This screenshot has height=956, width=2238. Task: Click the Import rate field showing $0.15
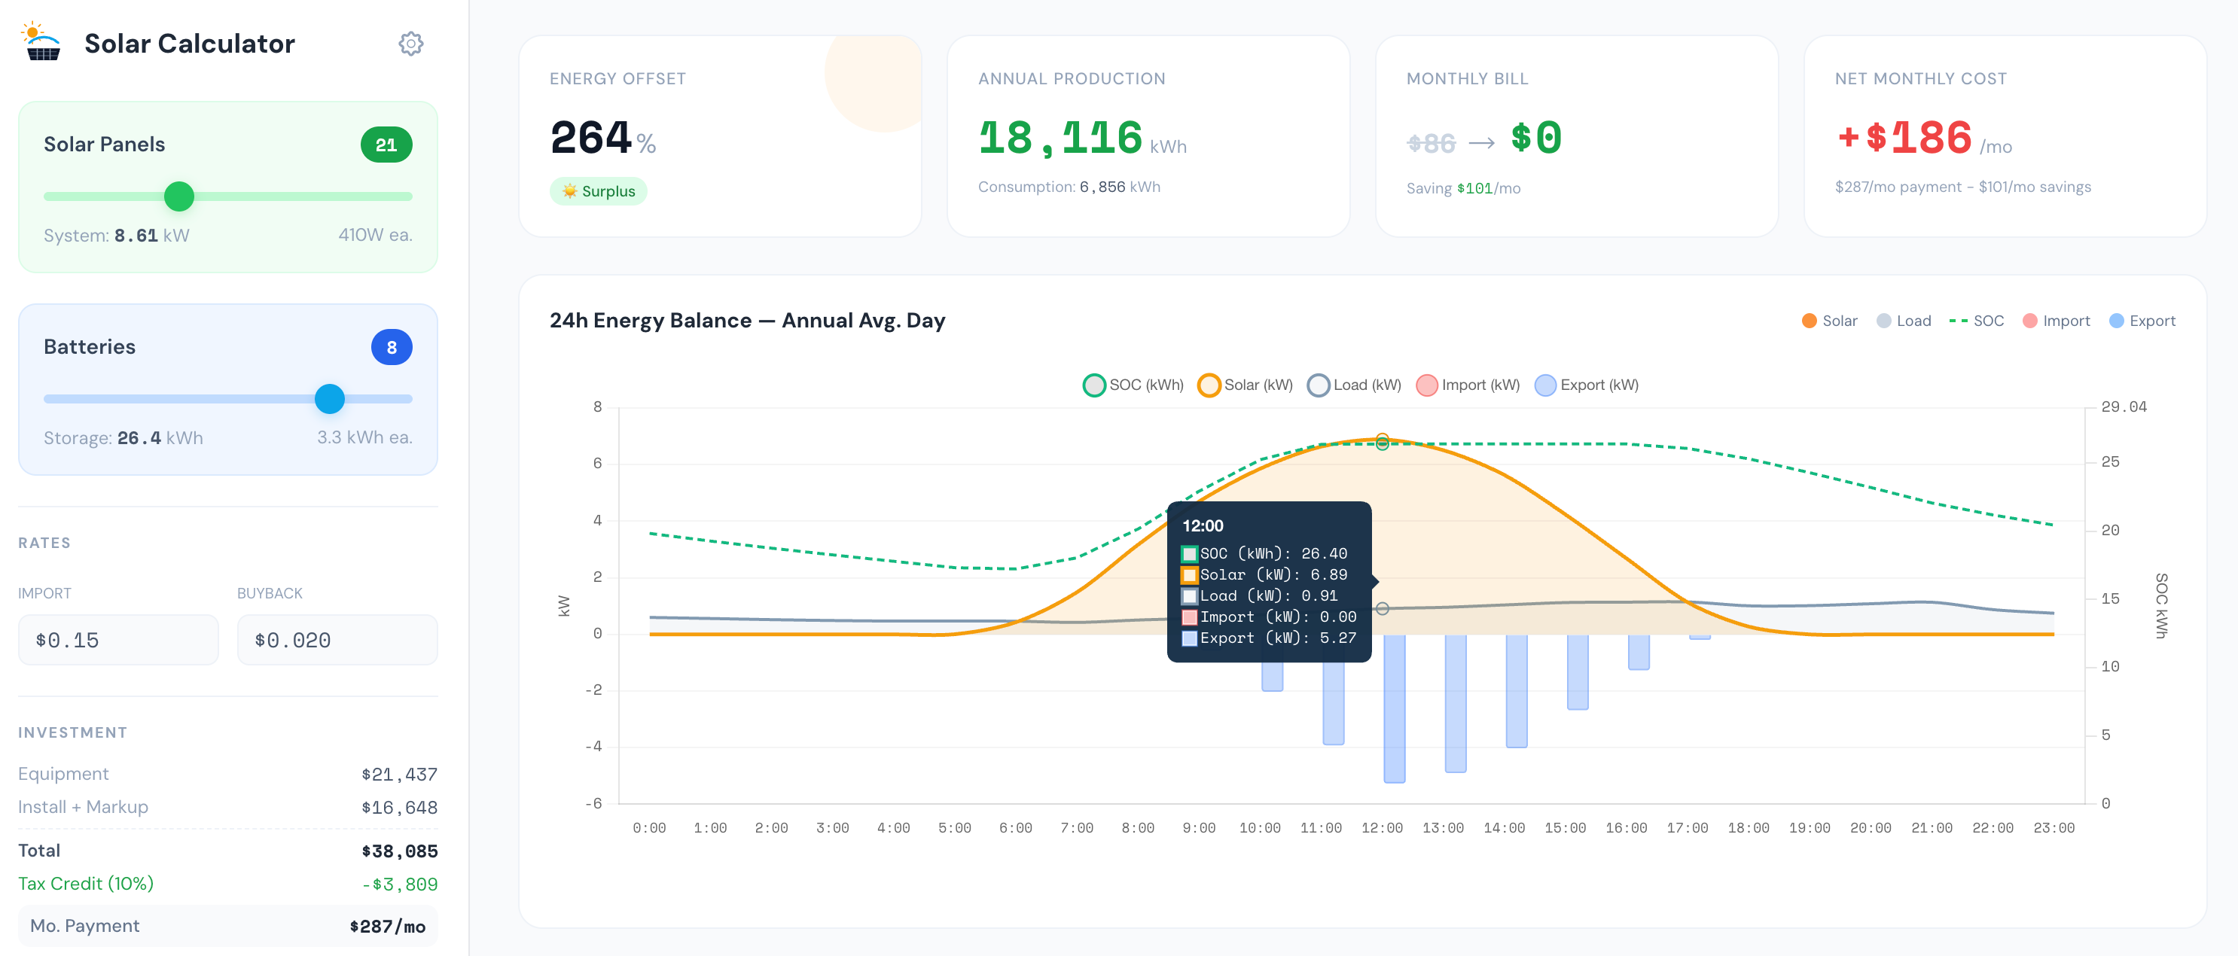point(118,640)
